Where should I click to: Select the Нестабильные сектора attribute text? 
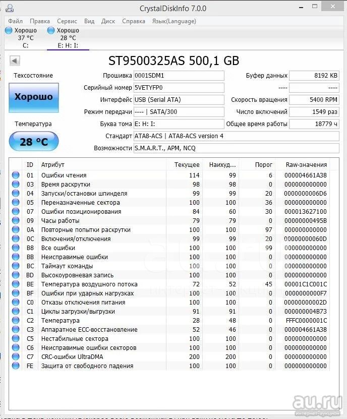tap(75, 339)
